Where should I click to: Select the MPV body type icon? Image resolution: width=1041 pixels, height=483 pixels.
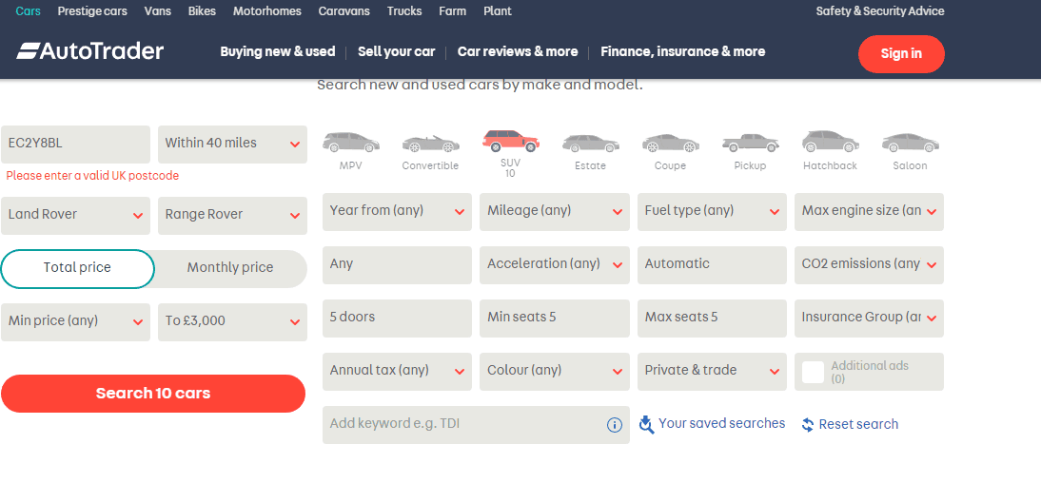click(x=350, y=142)
